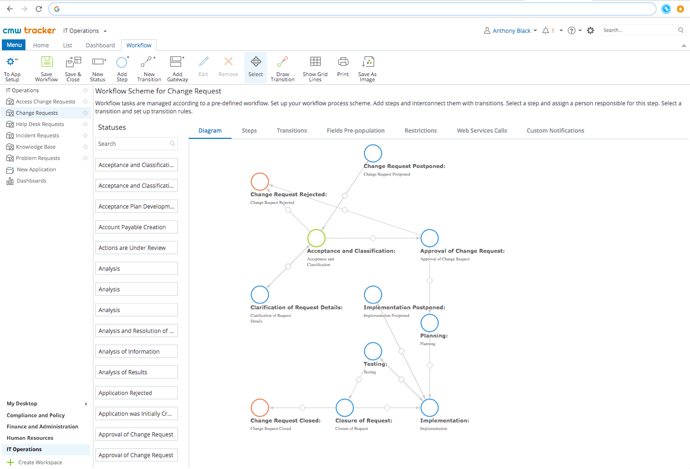Open settings gear for Change Requests app
Viewport: 690px width, 469px height.
85,113
